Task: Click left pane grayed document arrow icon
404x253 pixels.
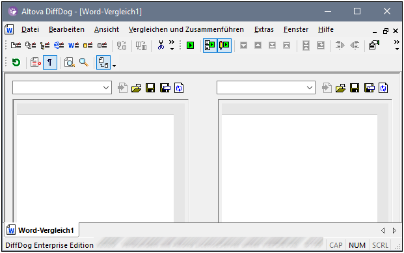Action: click(x=122, y=88)
